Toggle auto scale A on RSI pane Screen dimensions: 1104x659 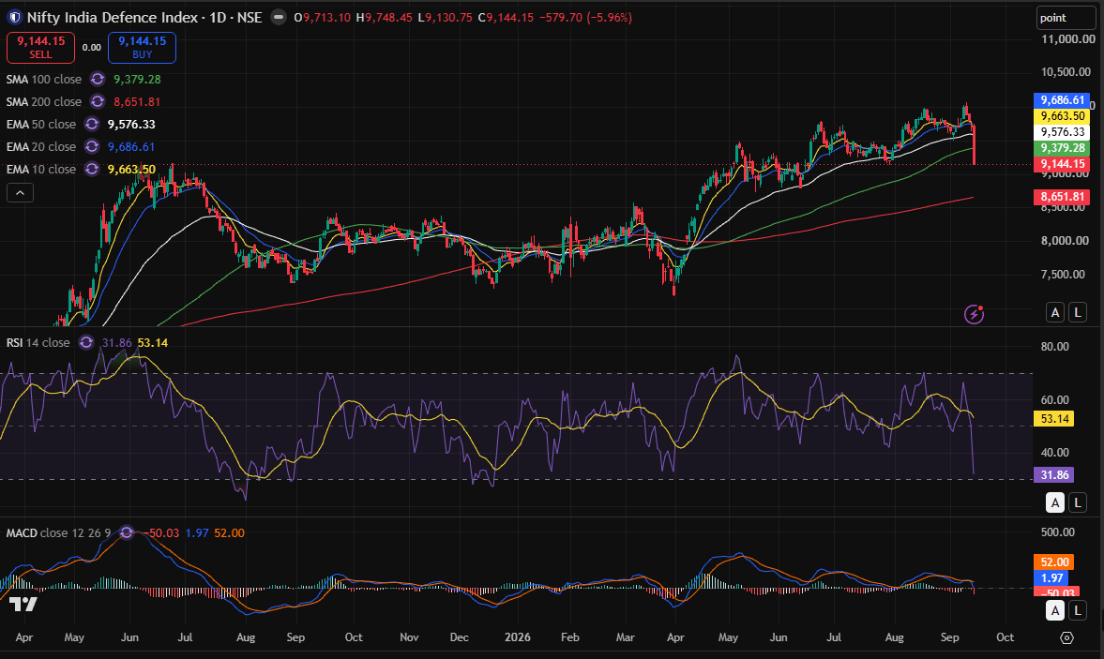(x=1054, y=502)
